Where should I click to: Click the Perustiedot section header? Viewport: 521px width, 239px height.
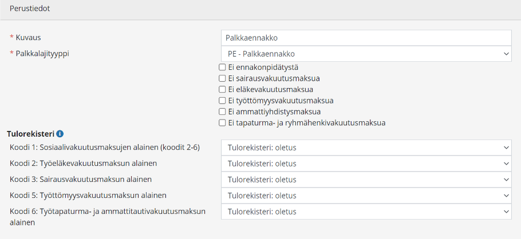29,9
